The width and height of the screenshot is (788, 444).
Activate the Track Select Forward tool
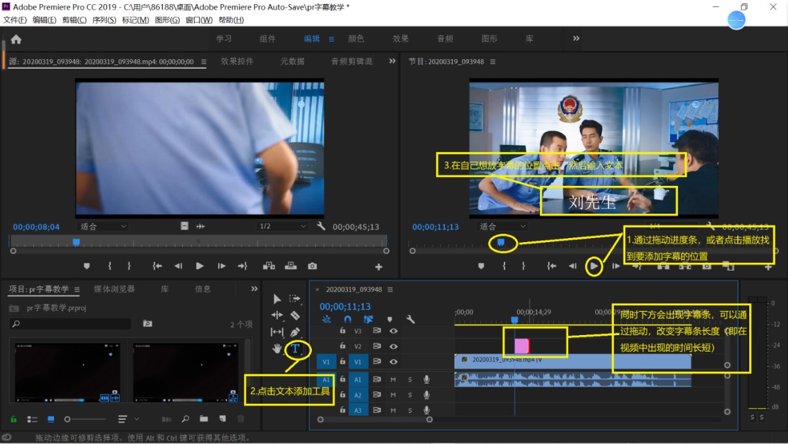[x=295, y=299]
